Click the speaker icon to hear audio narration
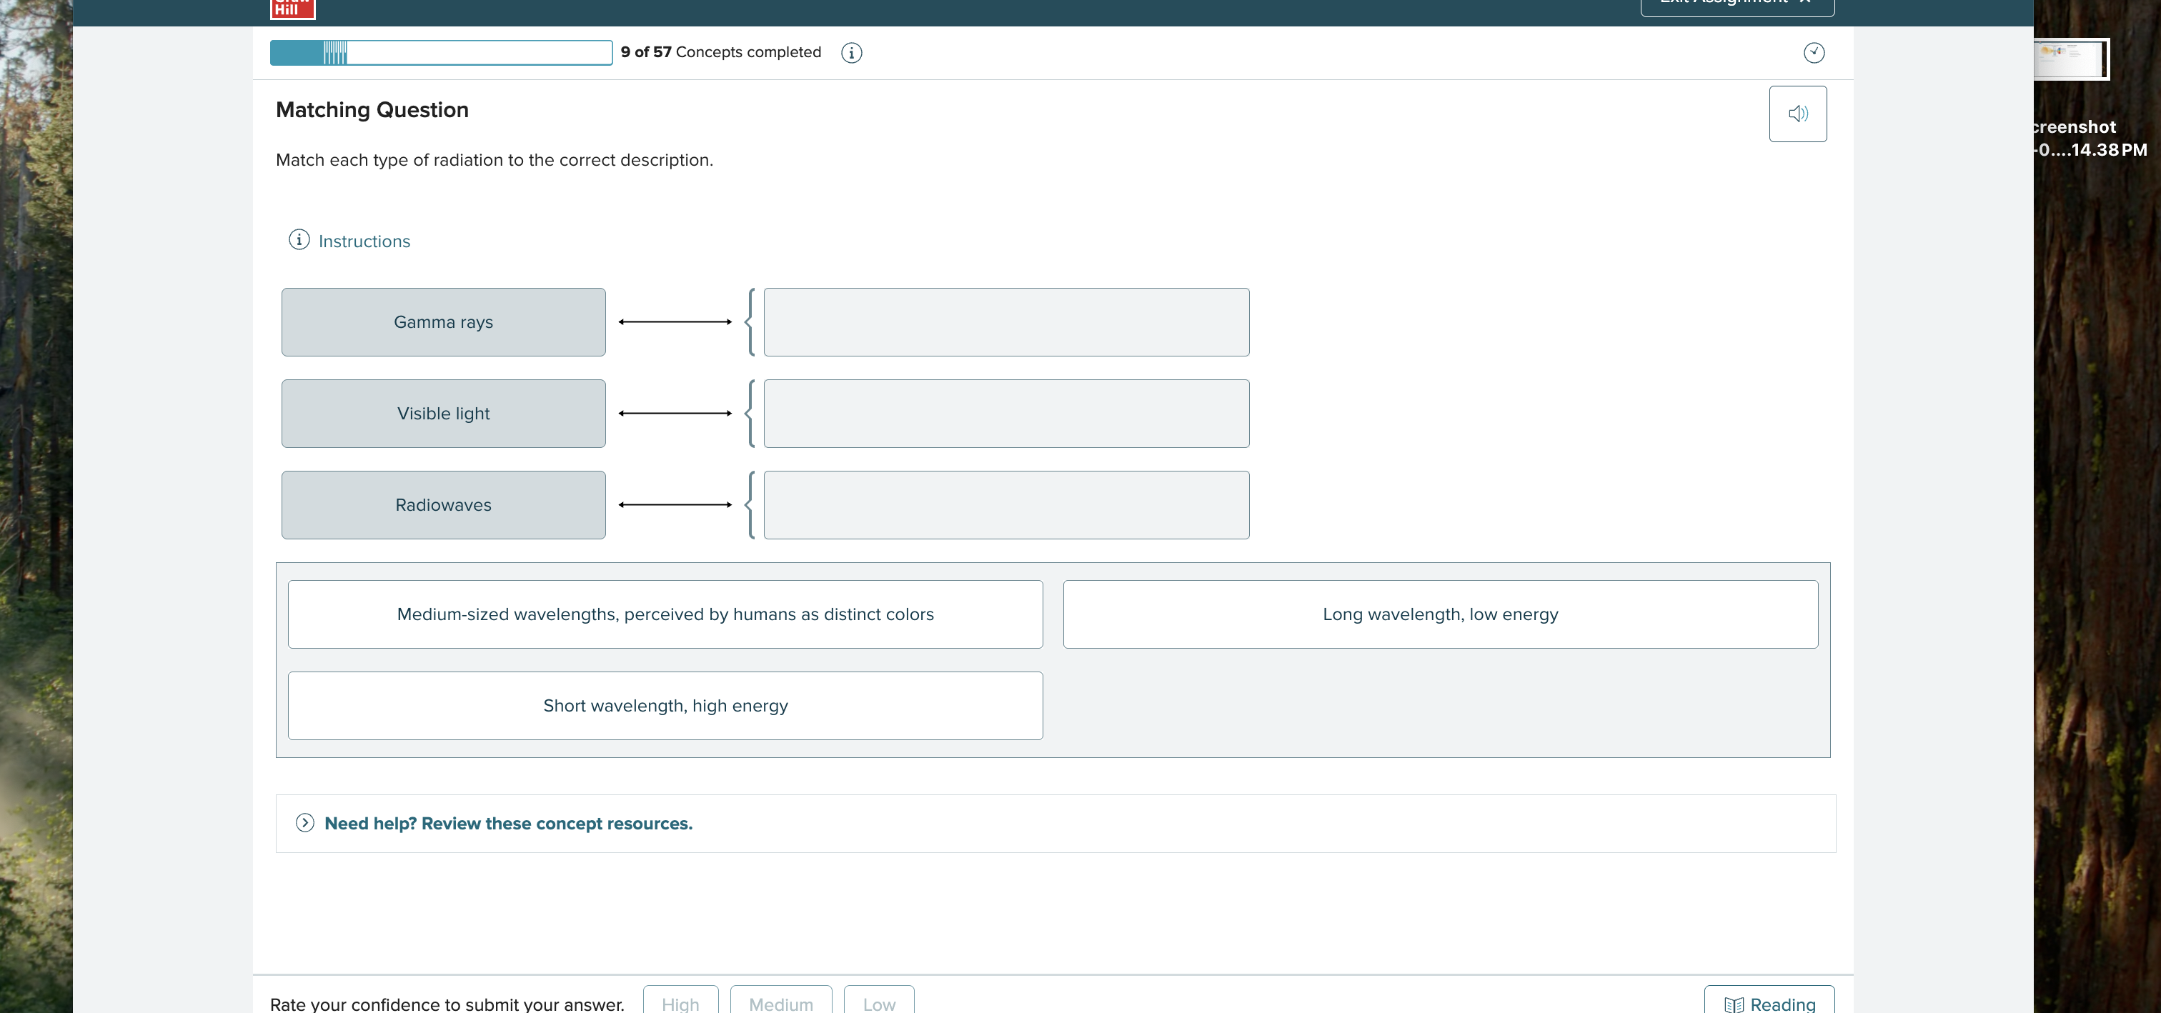Screen dimensions: 2161x1013 click(1798, 113)
